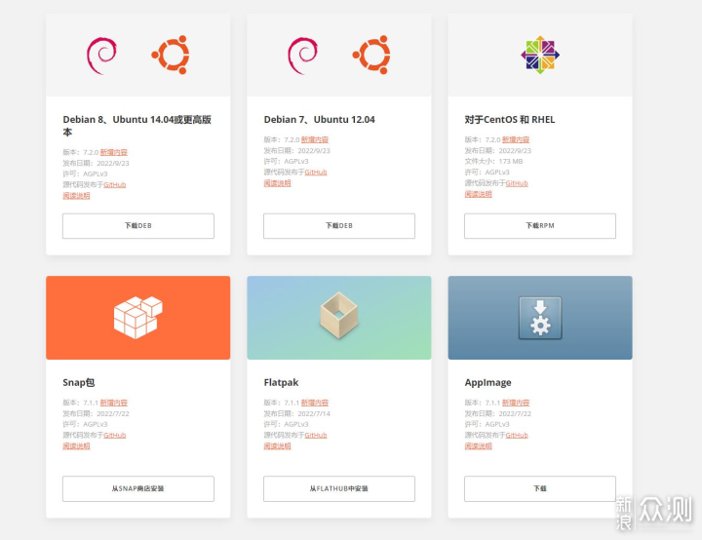Viewport: 702px width, 540px height.
Task: Click the Ubuntu logo in the Debian 8 card
Action: [x=171, y=55]
